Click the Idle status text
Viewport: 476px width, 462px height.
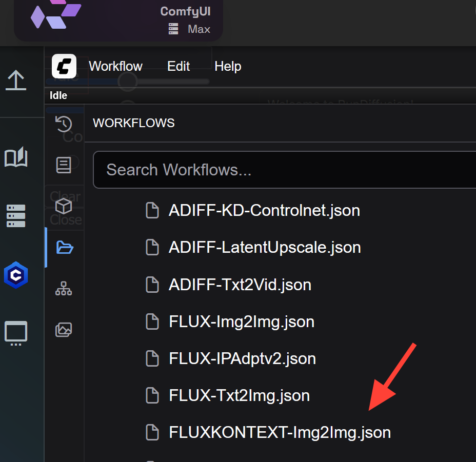pos(58,95)
